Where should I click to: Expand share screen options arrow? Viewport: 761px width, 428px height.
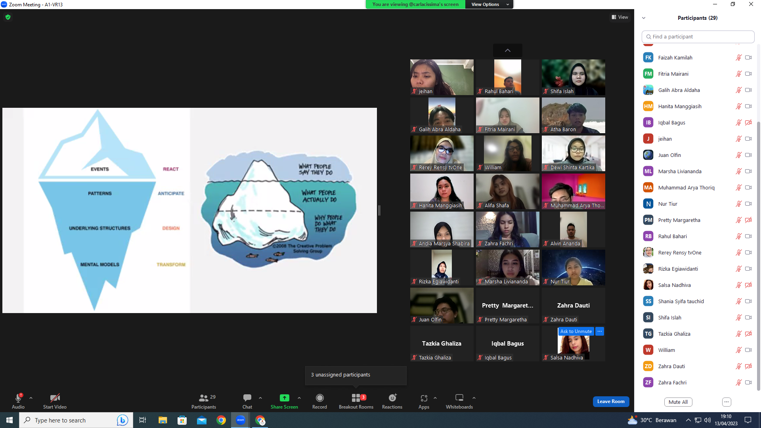click(299, 398)
